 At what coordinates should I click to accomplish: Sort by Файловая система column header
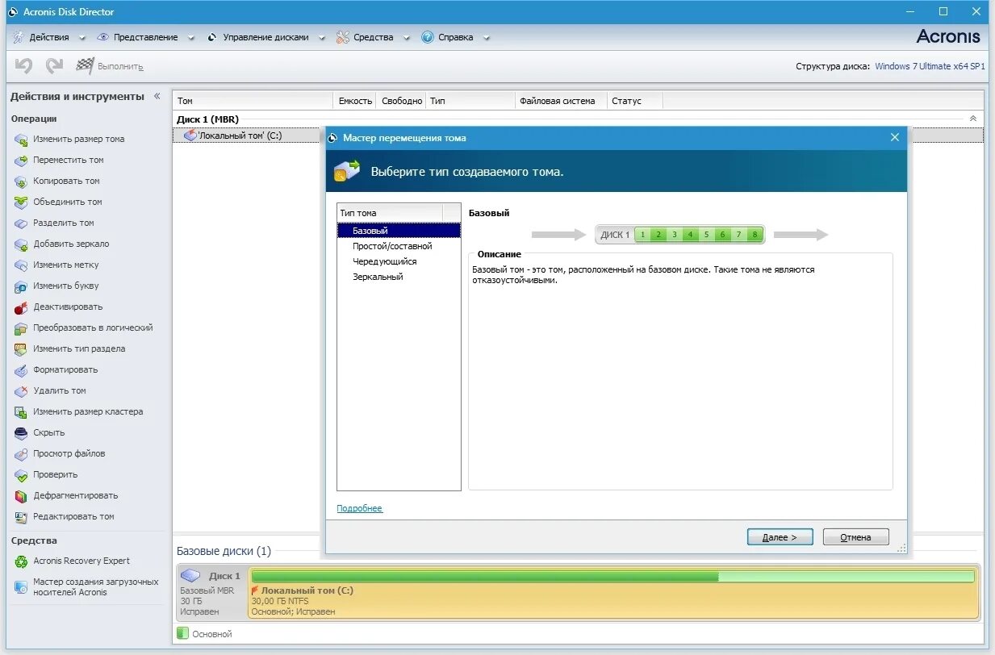(561, 101)
